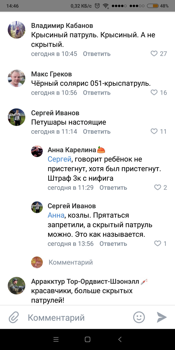Open the blue Анна mention link
Viewport: 175px width, 350px height.
pyautogui.click(x=56, y=215)
